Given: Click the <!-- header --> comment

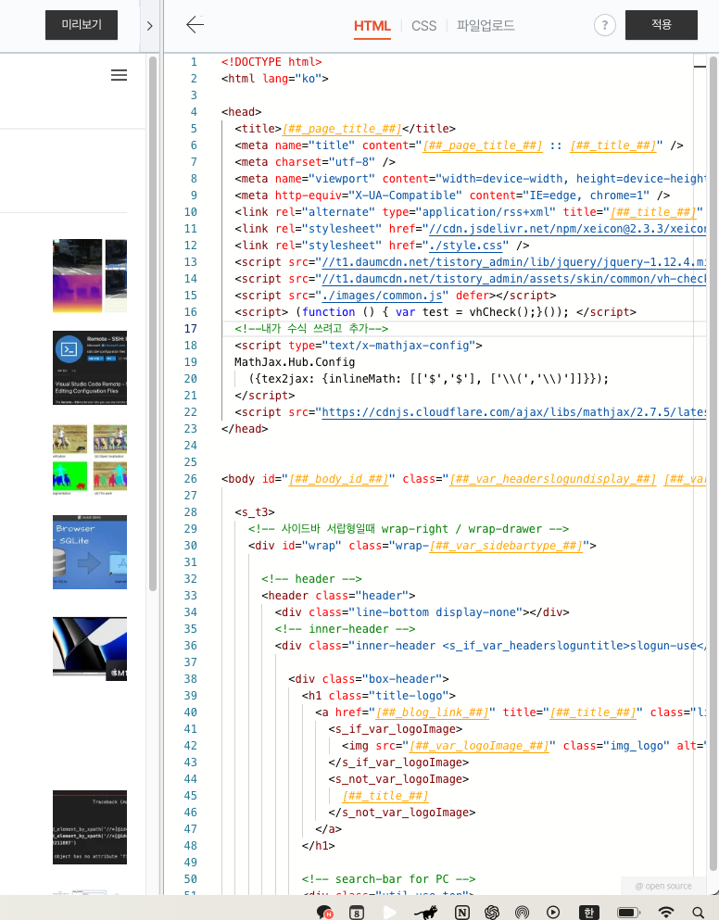Looking at the screenshot, I should 311,579.
